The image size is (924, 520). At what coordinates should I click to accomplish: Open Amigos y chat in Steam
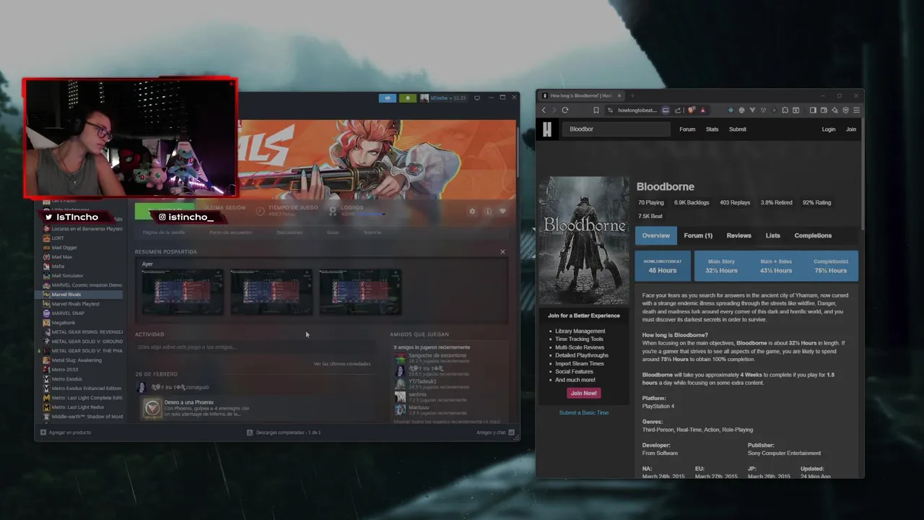click(495, 432)
